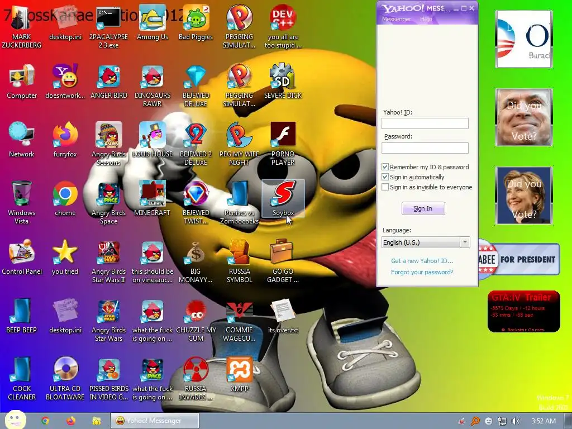Launch the chome Chrome shortcut
Screen dimensions: 572x429
pos(65,199)
